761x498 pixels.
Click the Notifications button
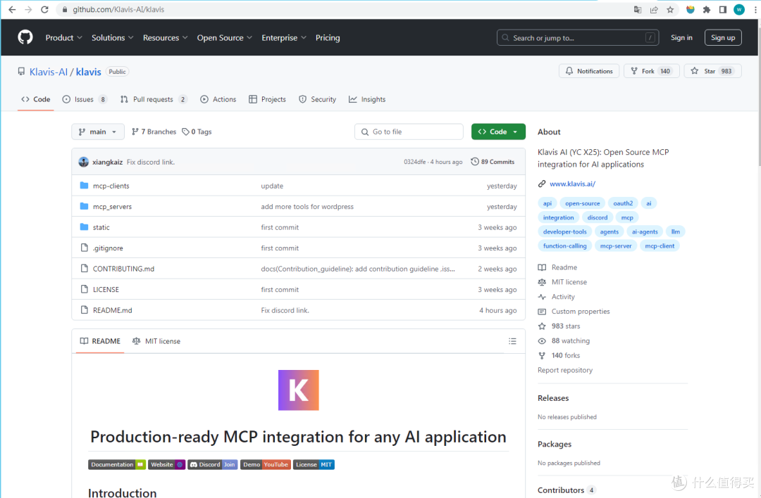(589, 71)
